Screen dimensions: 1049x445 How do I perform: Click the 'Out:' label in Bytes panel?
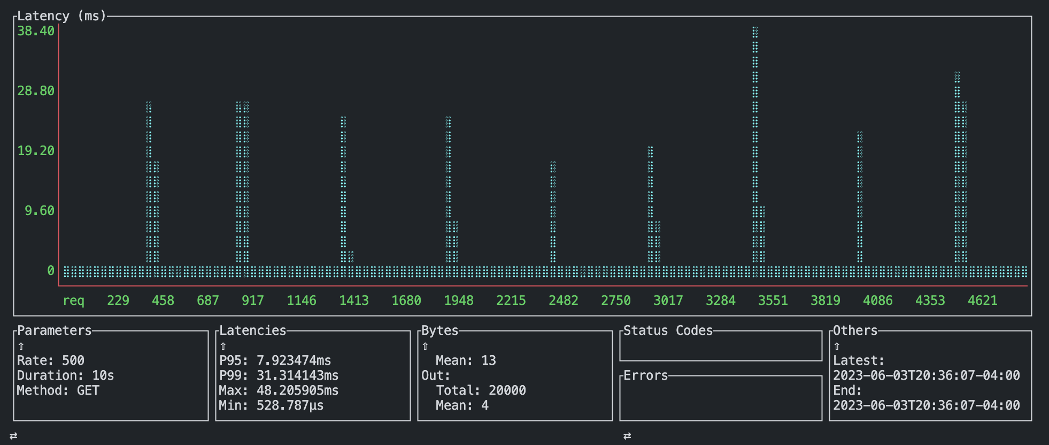pos(436,375)
